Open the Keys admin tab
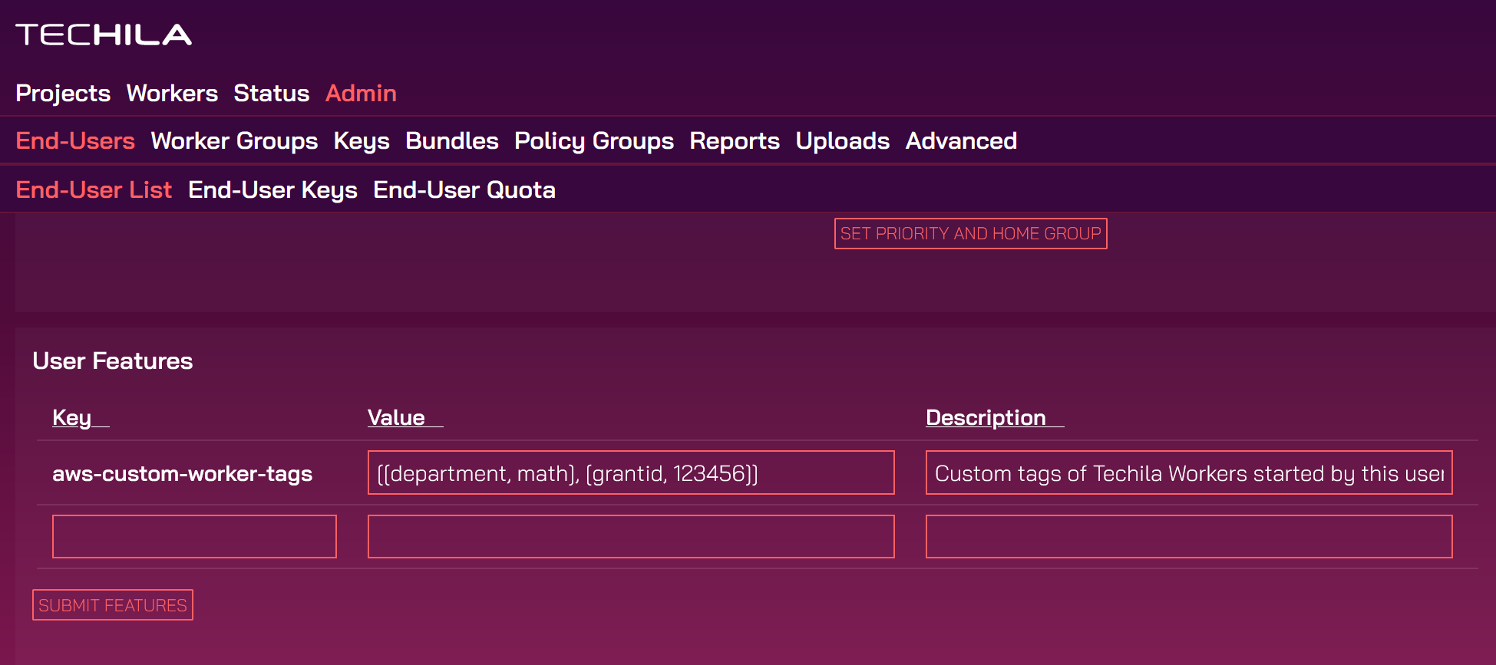 (362, 141)
